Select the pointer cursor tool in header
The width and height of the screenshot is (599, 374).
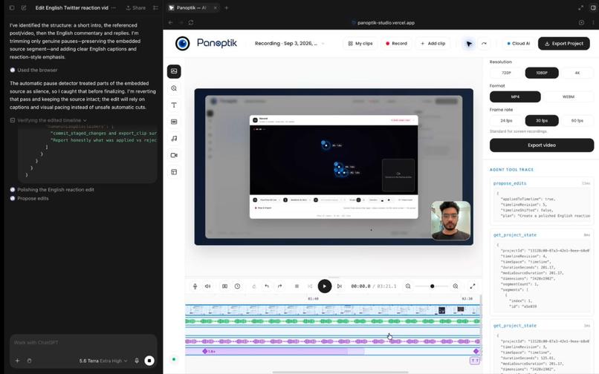pos(469,44)
